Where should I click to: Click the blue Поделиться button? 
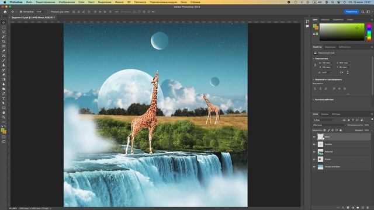click(351, 12)
